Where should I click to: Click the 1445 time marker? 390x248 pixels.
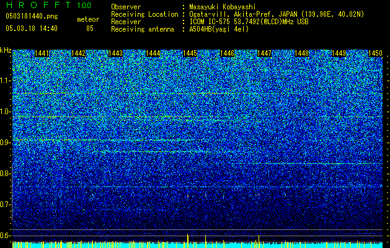190,53
